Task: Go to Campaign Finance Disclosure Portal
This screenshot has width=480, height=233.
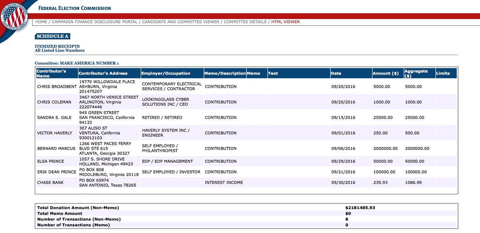Action: [x=94, y=22]
